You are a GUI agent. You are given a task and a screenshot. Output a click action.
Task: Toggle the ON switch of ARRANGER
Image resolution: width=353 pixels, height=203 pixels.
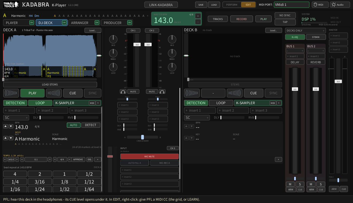pos(97,23)
